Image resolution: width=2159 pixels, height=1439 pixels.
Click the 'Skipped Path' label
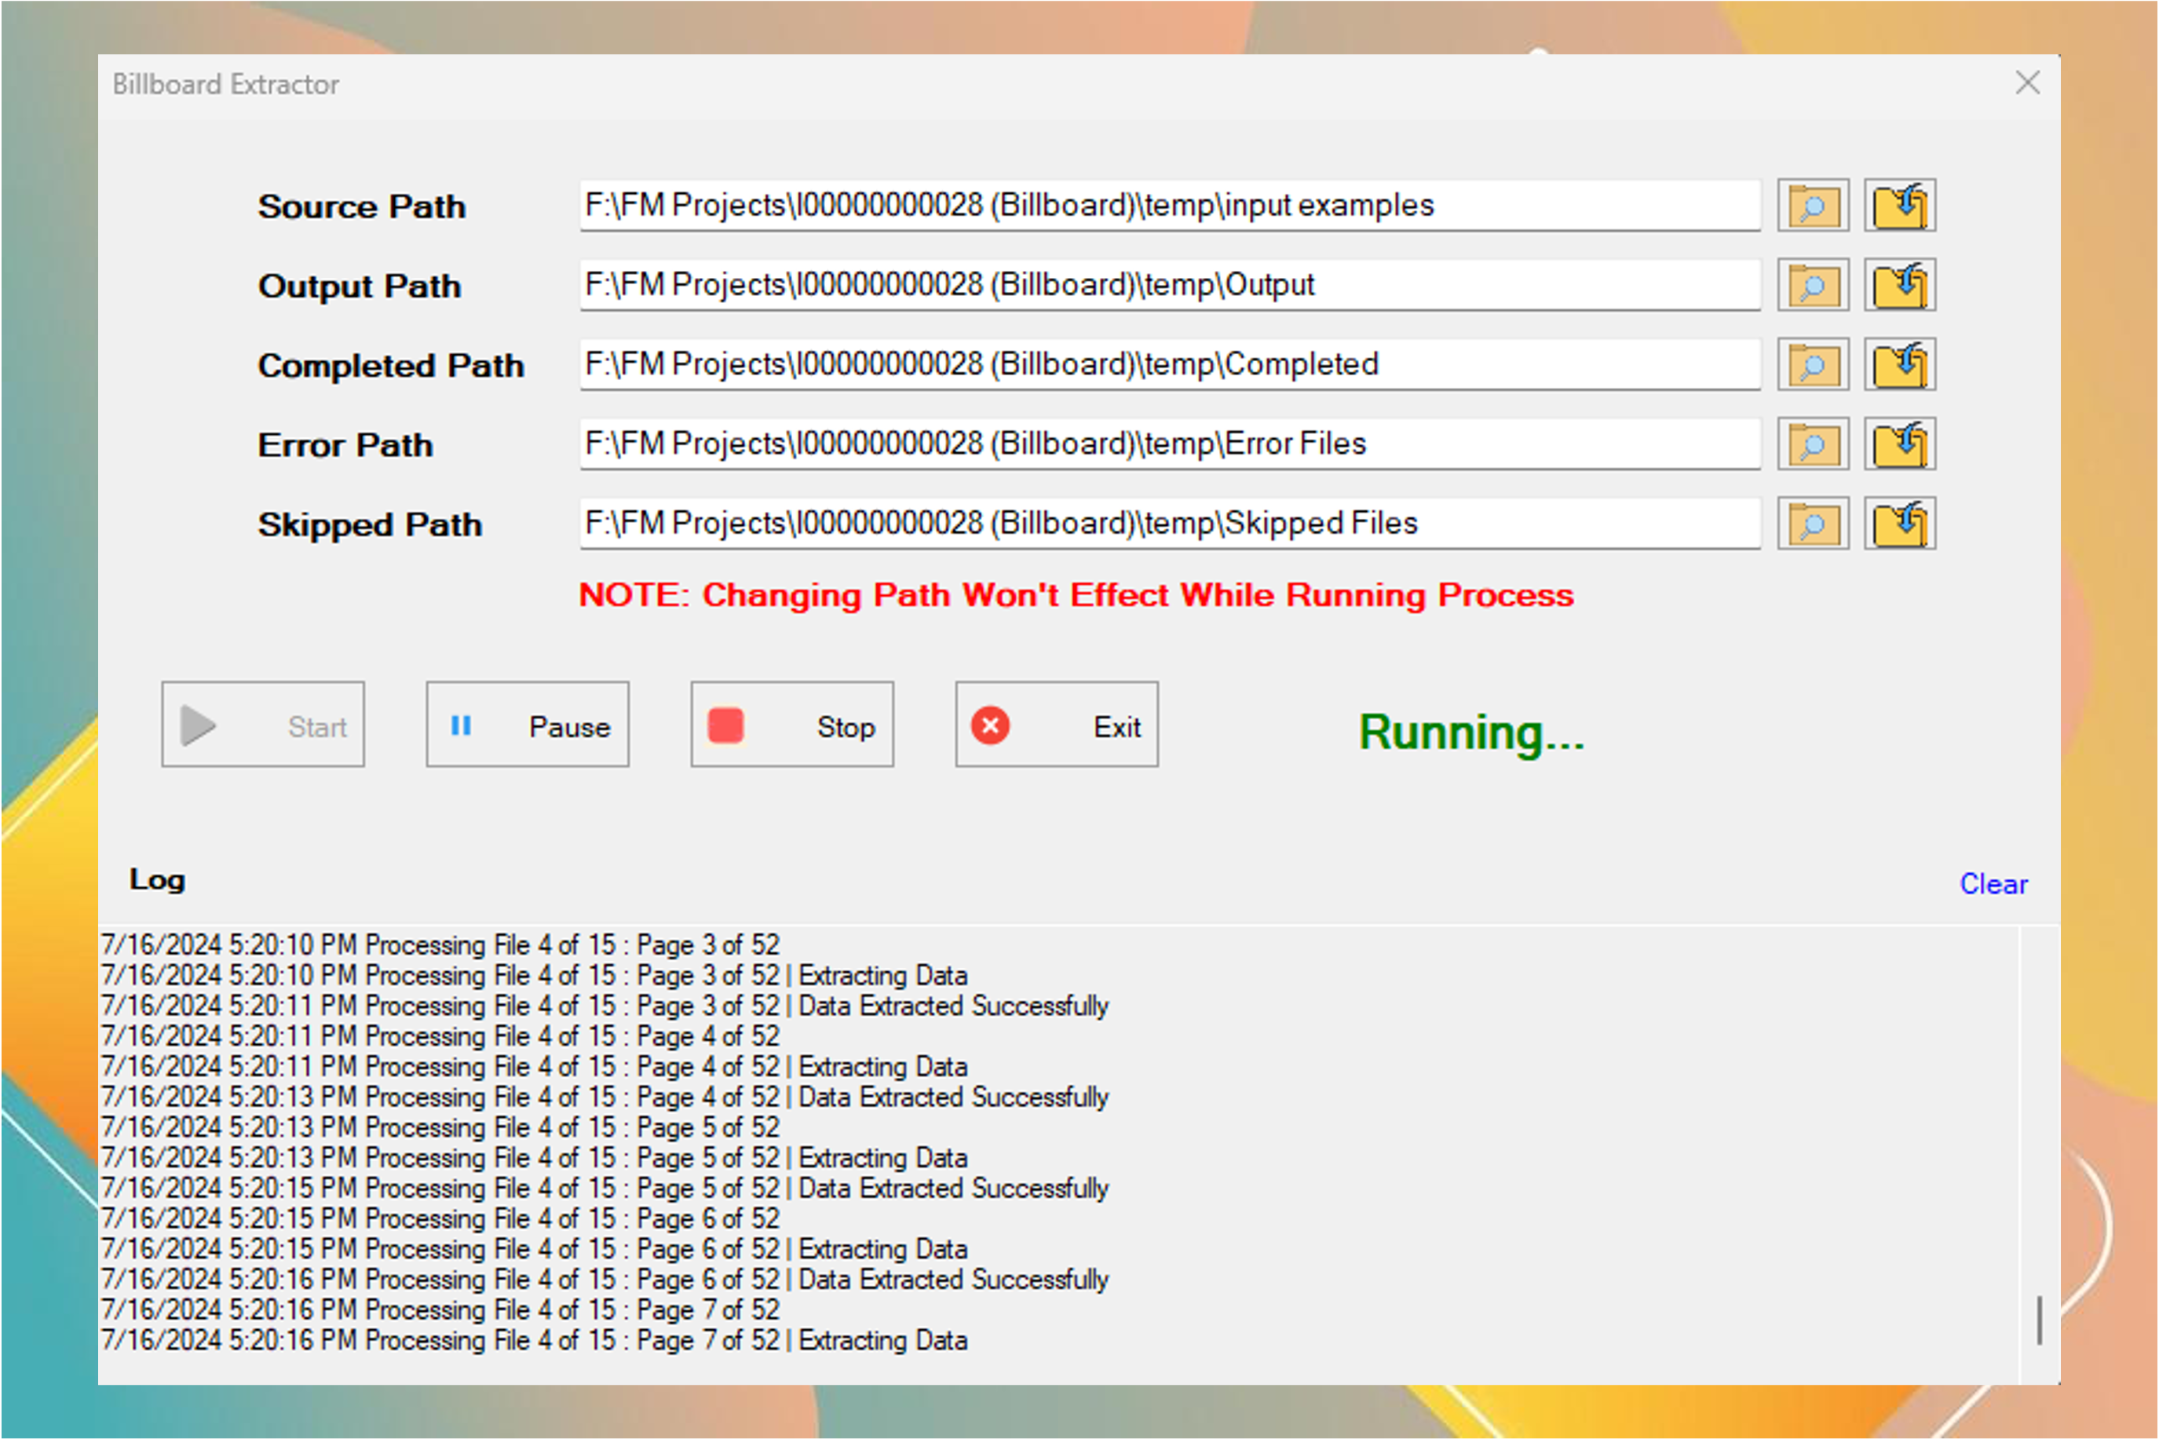(370, 525)
